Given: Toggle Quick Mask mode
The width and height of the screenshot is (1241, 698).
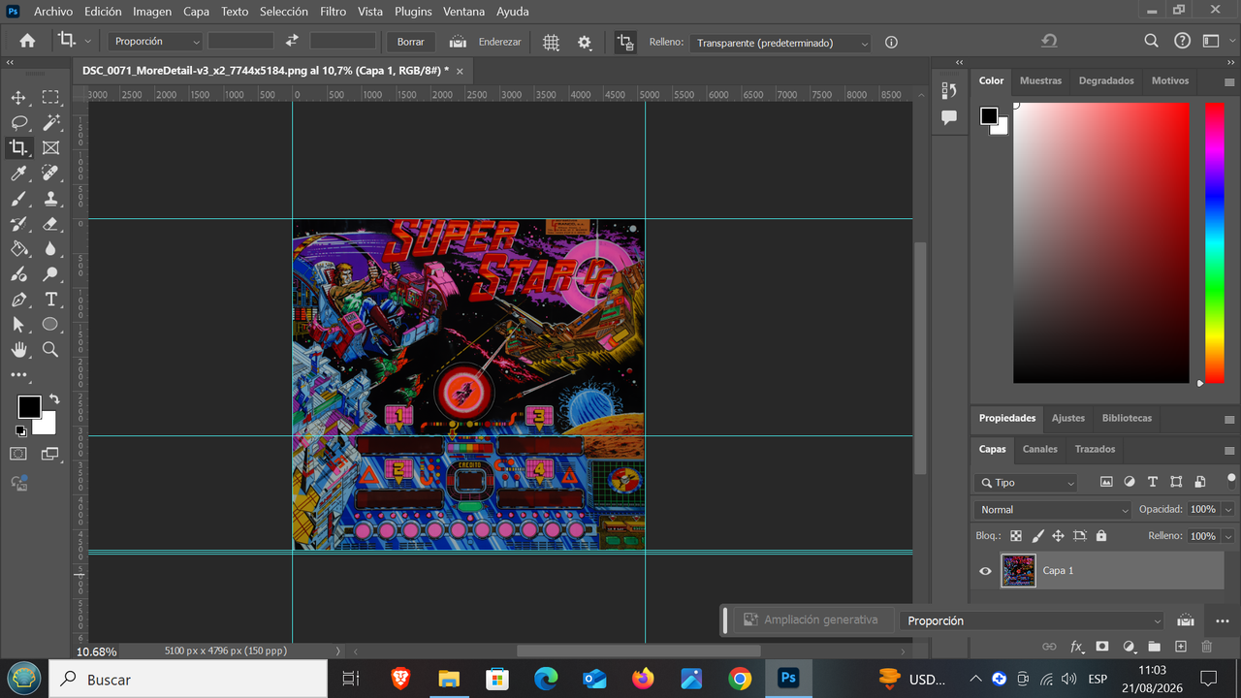Looking at the screenshot, I should (x=18, y=454).
